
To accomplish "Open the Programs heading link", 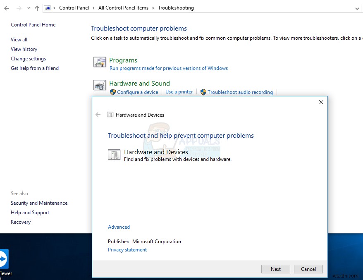I will click(x=123, y=60).
